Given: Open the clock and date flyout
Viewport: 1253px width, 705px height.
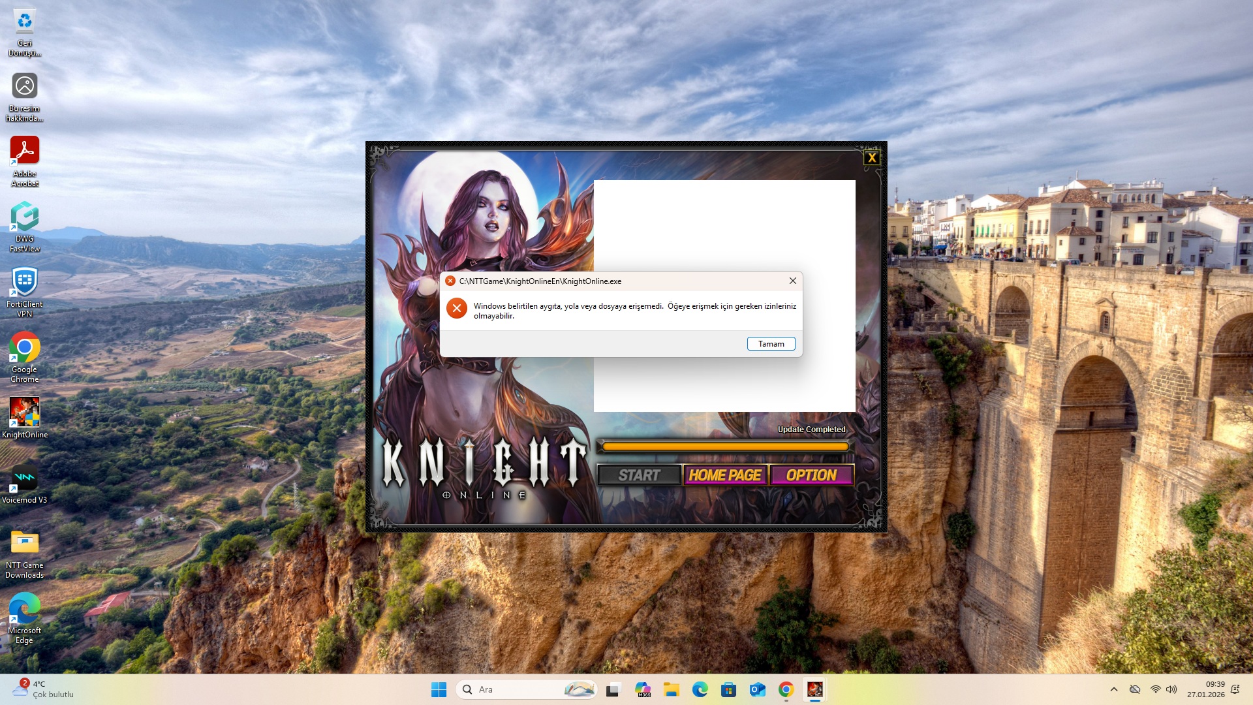Looking at the screenshot, I should 1205,689.
